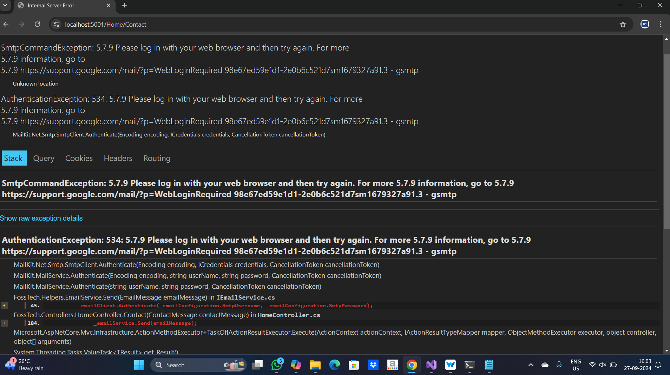Click the browser forward arrow
The width and height of the screenshot is (670, 375).
point(21,24)
